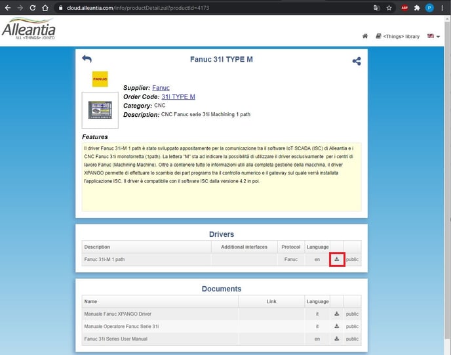Open the extensions puzzle icon

(x=417, y=8)
